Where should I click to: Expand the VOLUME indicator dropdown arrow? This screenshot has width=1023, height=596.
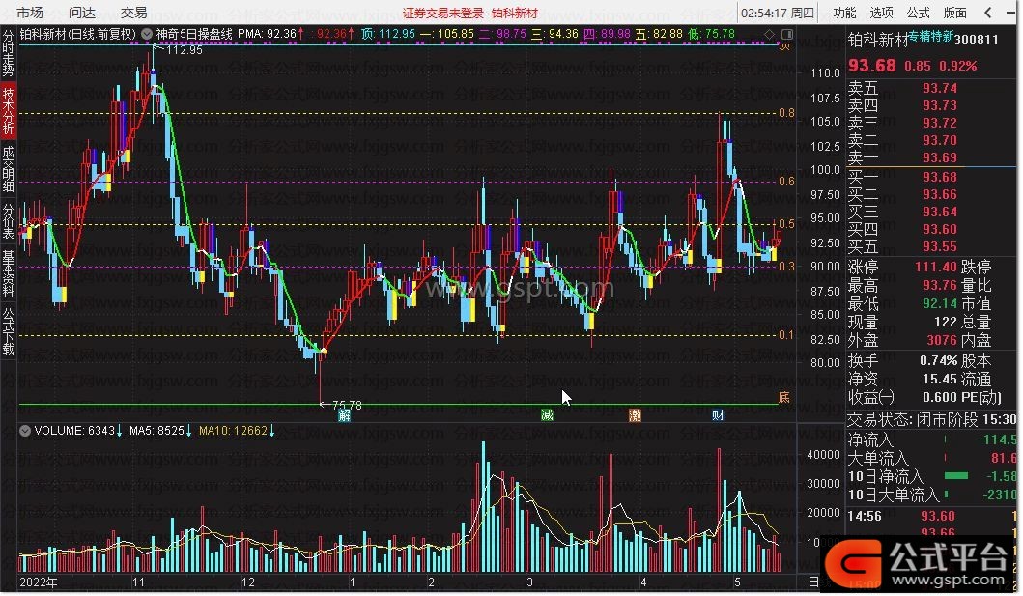pyautogui.click(x=25, y=431)
